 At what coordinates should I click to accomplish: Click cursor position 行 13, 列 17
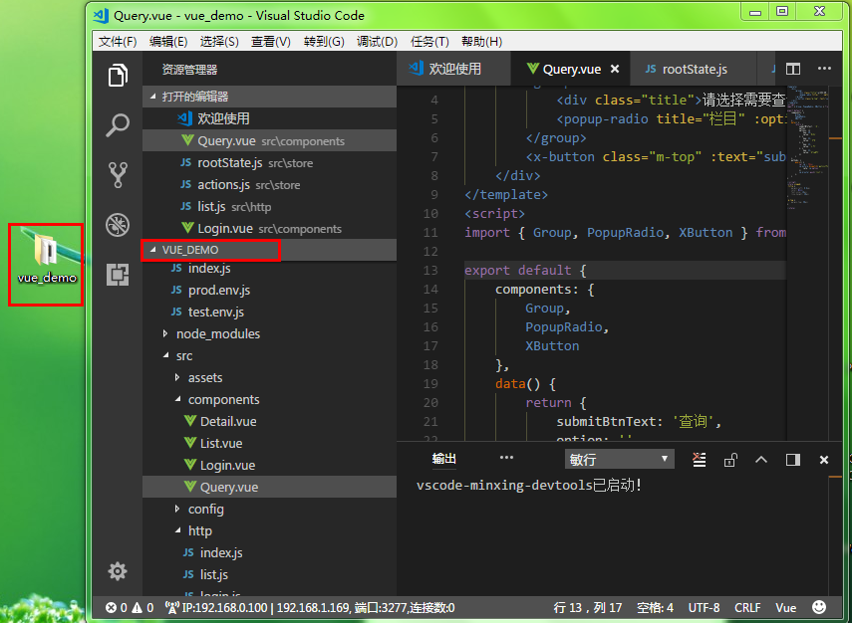[x=587, y=608]
